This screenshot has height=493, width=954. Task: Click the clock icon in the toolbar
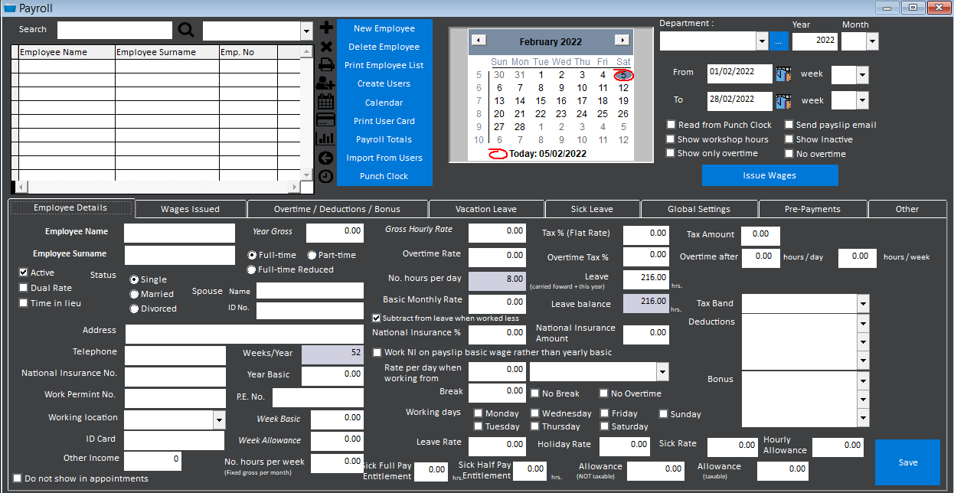pos(325,175)
